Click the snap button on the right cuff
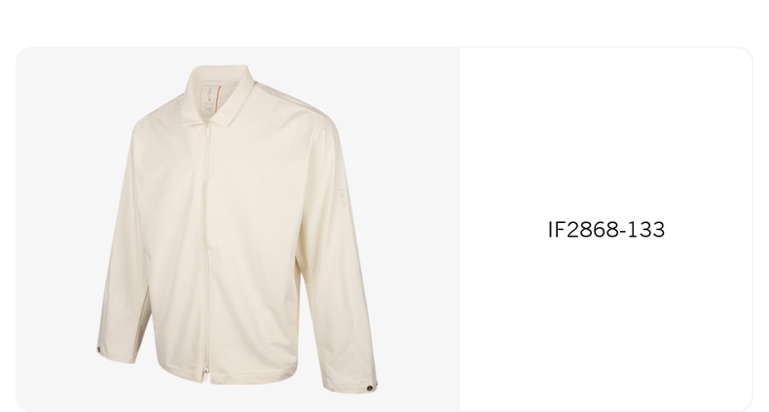Screen dimensions: 769x412 click(369, 389)
